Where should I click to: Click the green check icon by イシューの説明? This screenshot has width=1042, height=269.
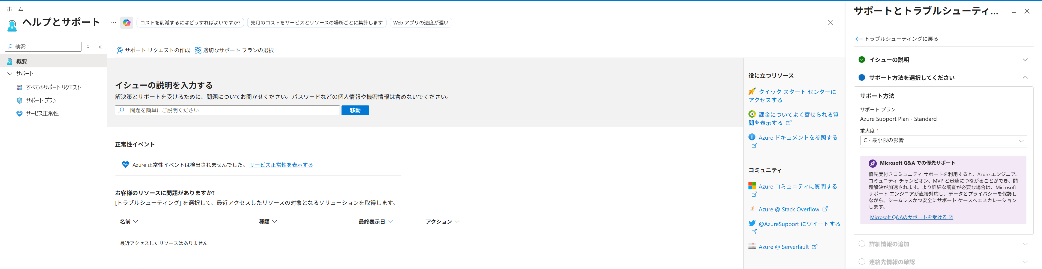click(862, 60)
